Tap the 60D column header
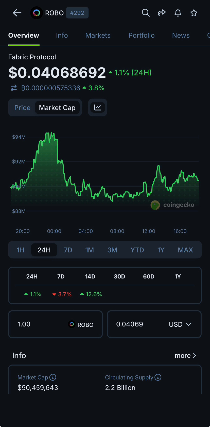Screen dimensions: 210x427 149,276
